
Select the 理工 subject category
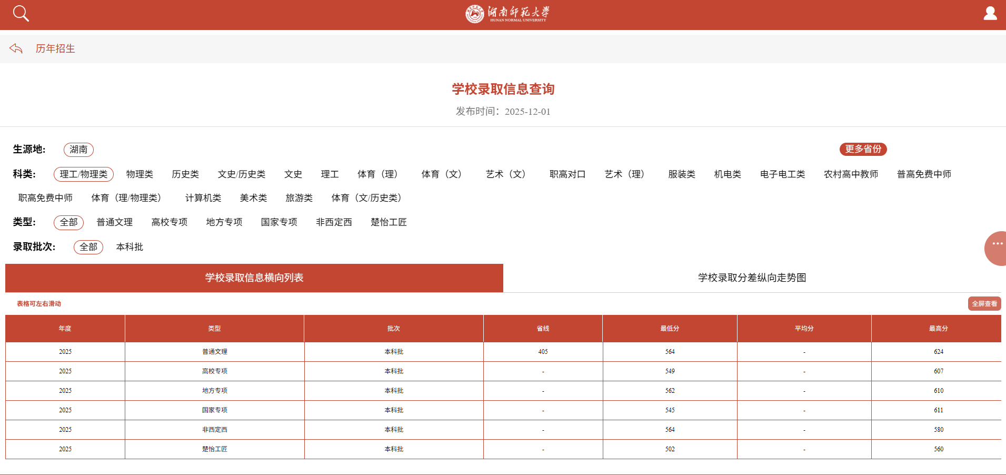(x=330, y=174)
